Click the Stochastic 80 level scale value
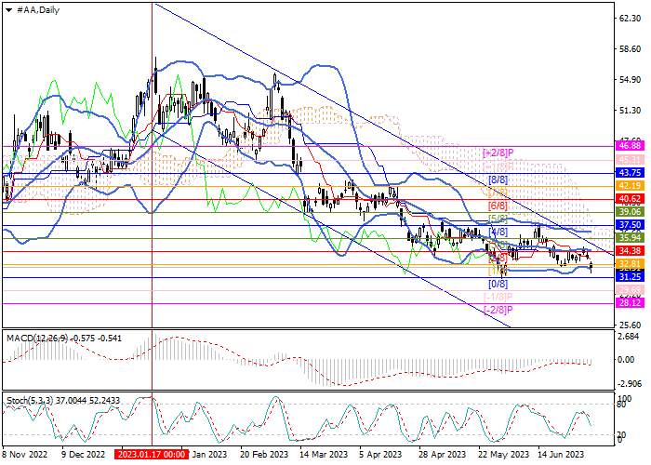651x465 pixels. (622, 404)
